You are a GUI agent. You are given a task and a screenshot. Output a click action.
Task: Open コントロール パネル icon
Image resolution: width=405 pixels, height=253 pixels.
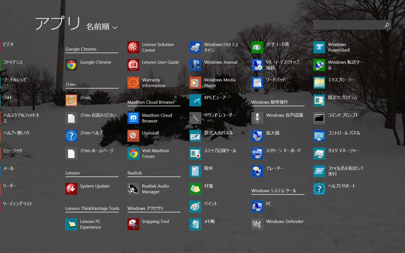point(319,136)
